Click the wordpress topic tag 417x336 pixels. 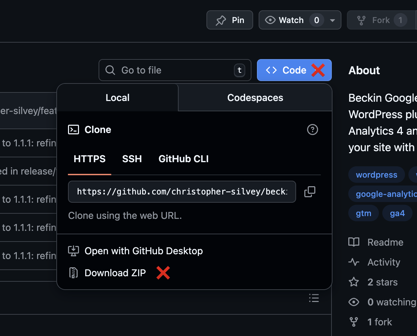pyautogui.click(x=376, y=175)
